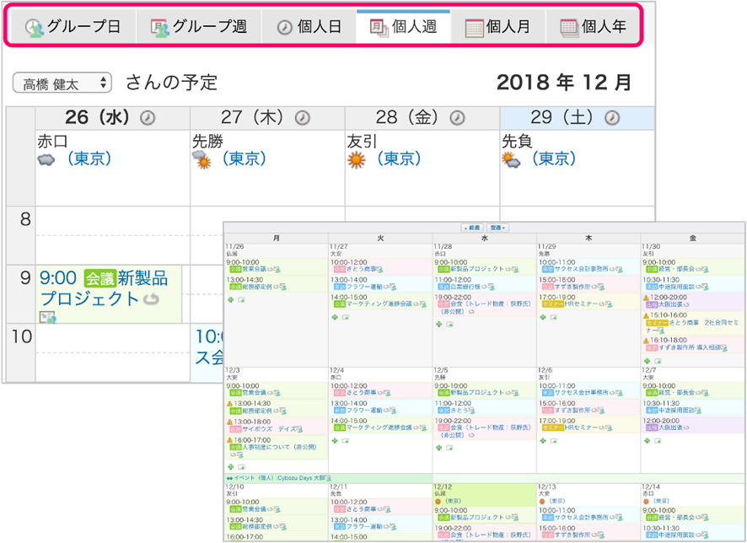Viewport: 747px width, 543px height.
Task: Click the warning icon at 16:10-18:00 on 11/30
Action: coord(646,341)
